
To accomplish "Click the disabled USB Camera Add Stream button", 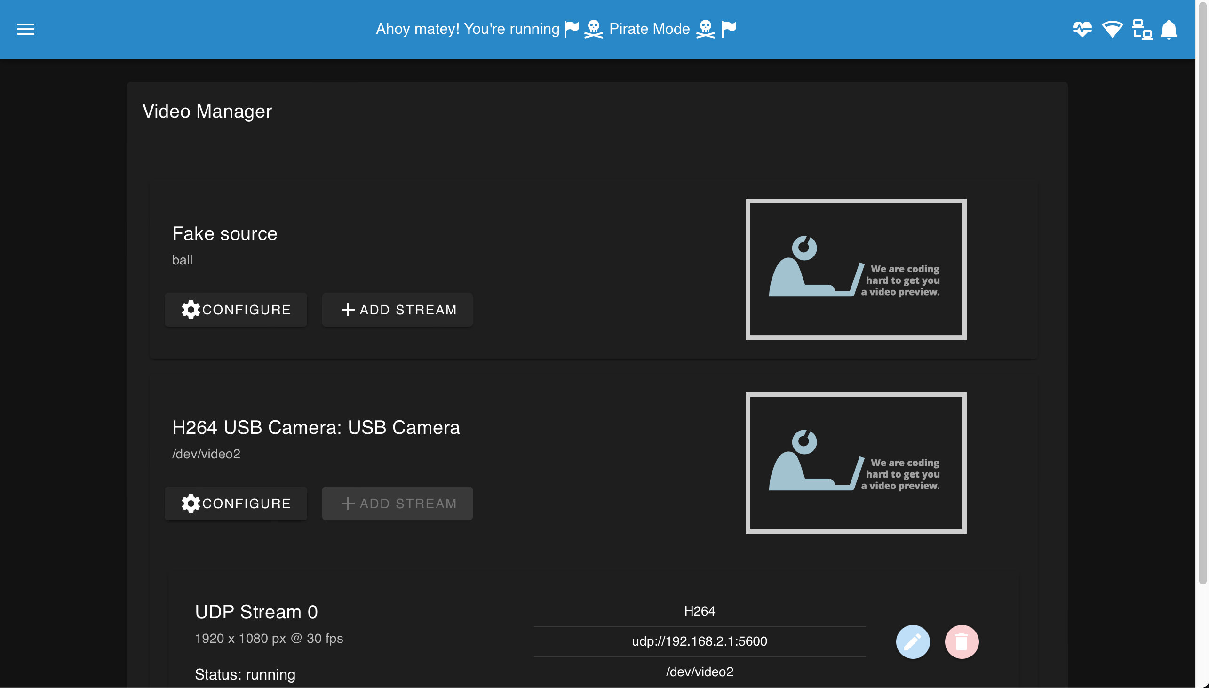I will click(397, 503).
